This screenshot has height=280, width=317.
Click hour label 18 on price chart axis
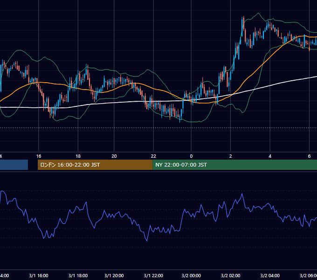tap(78, 156)
